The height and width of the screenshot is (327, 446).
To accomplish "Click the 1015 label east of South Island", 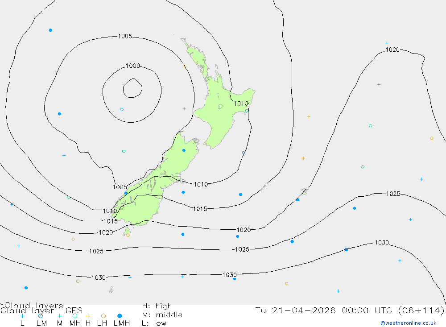I will pos(200,209).
